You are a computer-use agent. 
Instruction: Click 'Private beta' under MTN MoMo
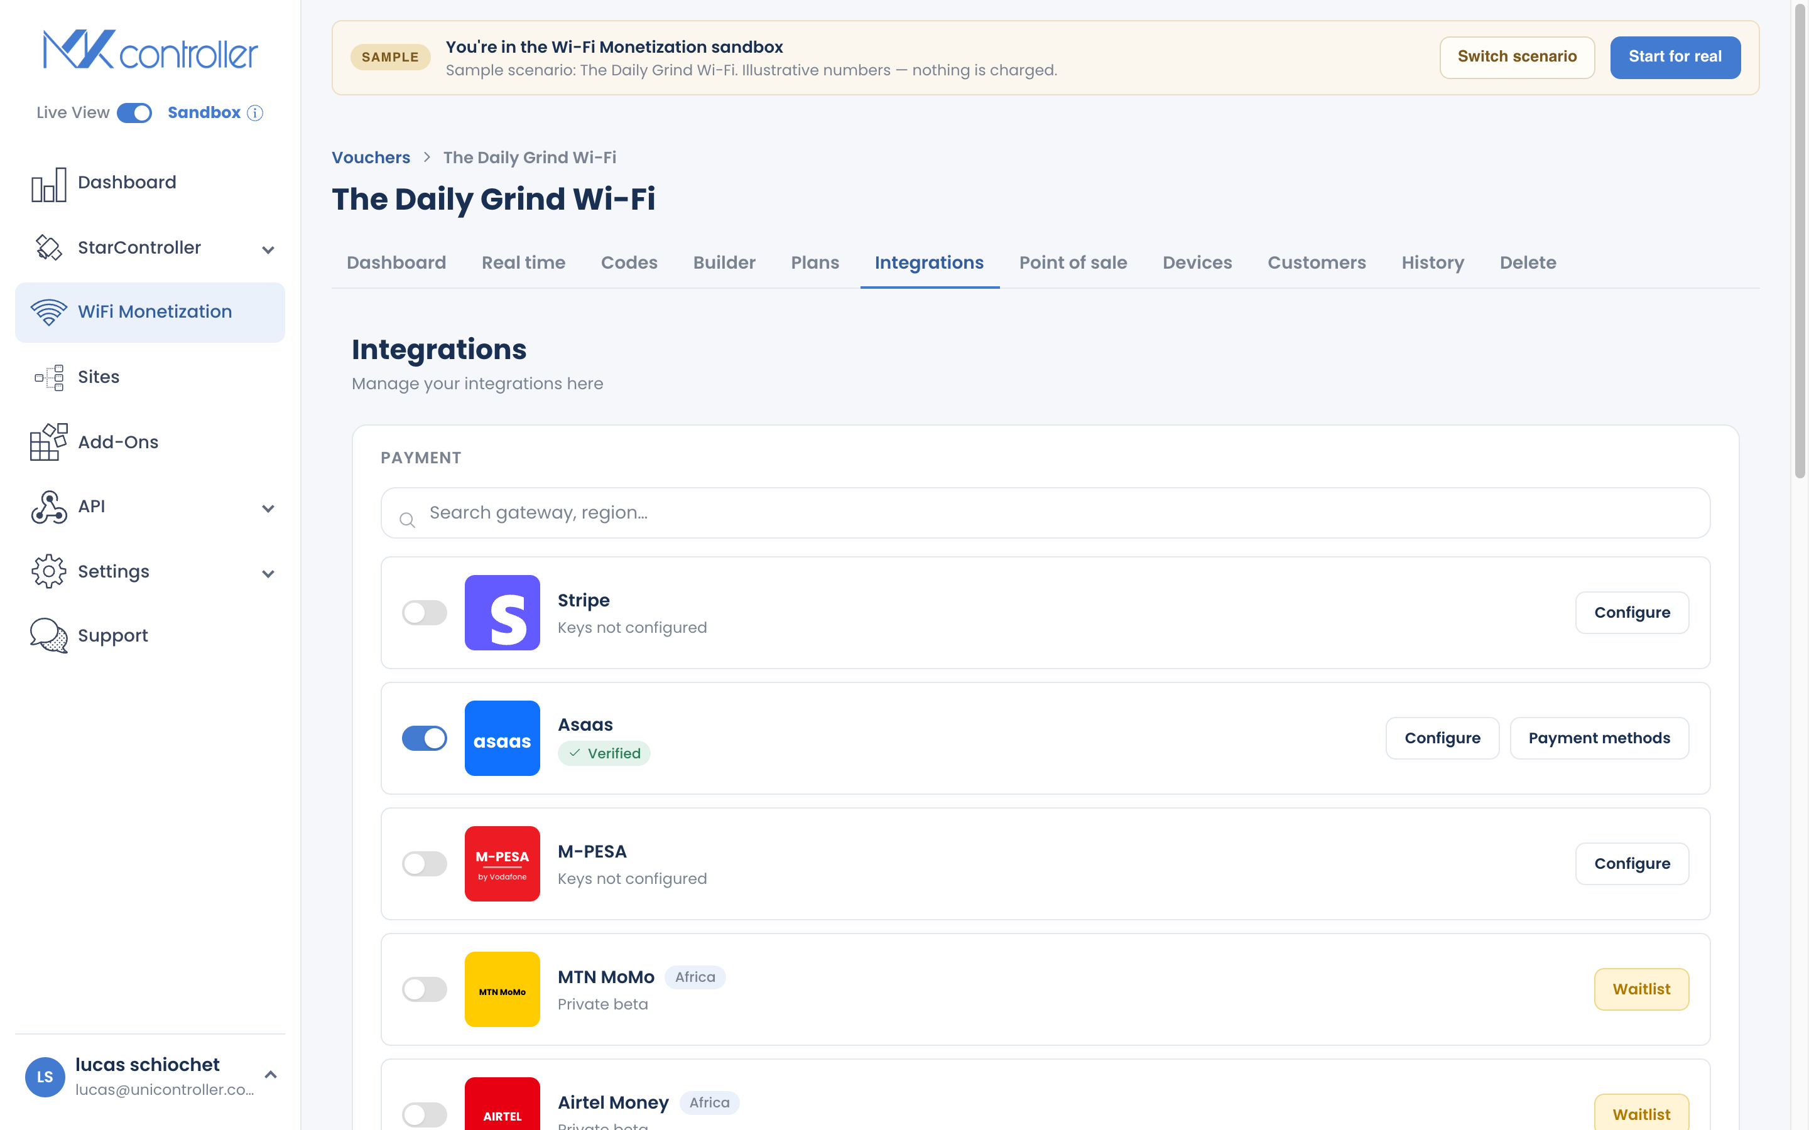[x=602, y=1004]
